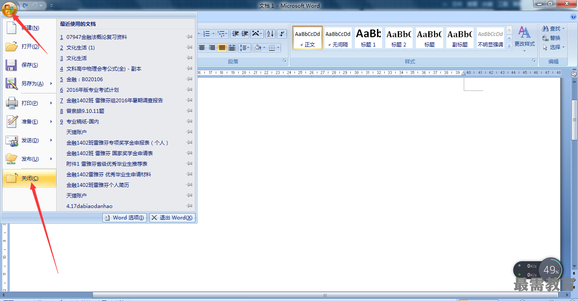The image size is (578, 301).
Task: Choose 打开(O) in the Office menu
Action: click(29, 47)
